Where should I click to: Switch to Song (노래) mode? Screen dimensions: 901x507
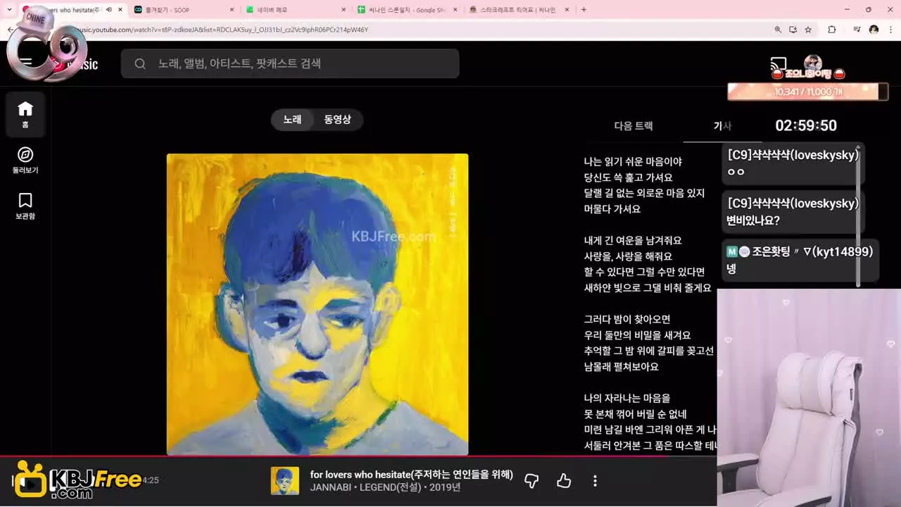click(x=292, y=120)
